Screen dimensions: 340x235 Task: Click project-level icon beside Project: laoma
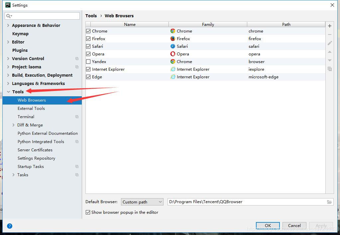77,67
